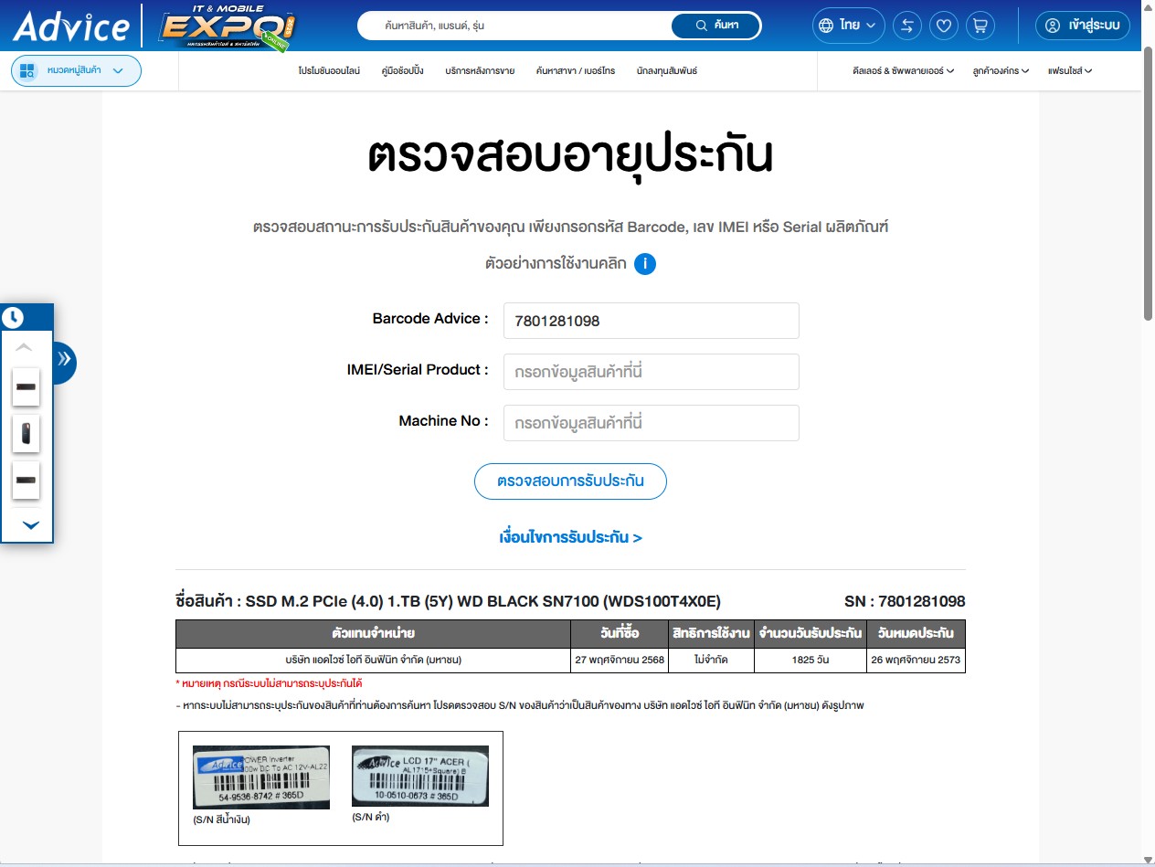
Task: Expand the หมวดหมู่สินค้า category dropdown
Action: pos(76,70)
